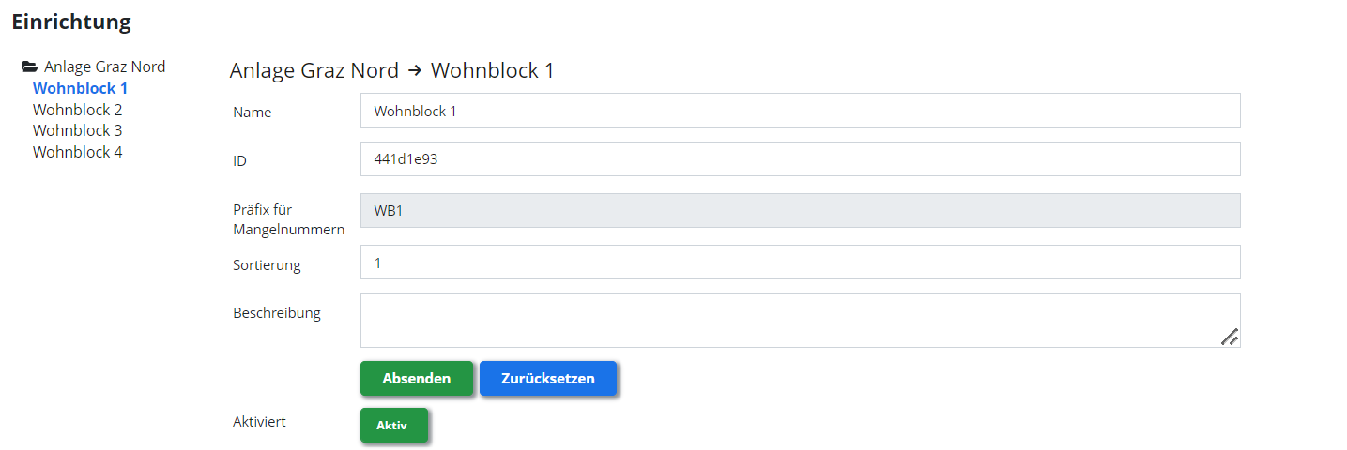The width and height of the screenshot is (1347, 450).
Task: Click the resize grip of the Beschreibung box
Action: point(1230,337)
